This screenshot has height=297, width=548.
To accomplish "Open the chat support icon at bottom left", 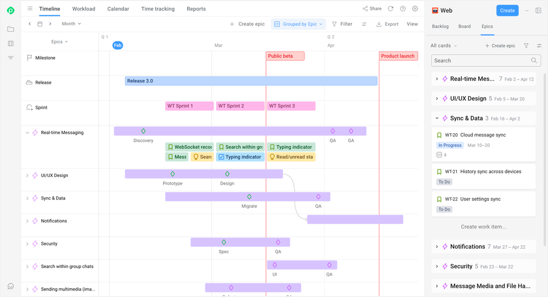I will pos(10,286).
